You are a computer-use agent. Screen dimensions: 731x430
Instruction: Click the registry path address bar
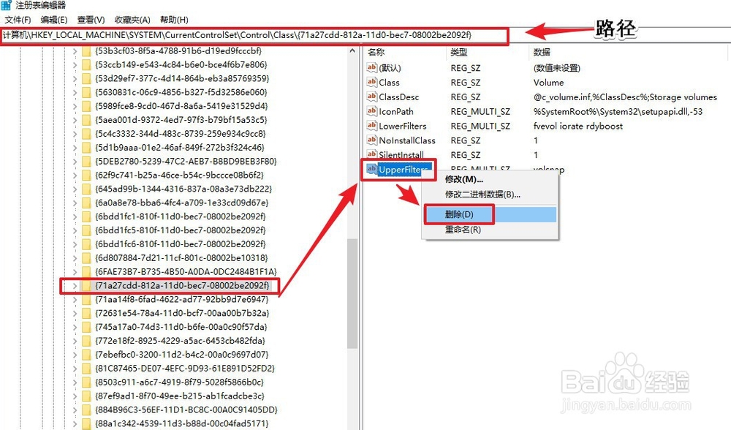click(254, 35)
